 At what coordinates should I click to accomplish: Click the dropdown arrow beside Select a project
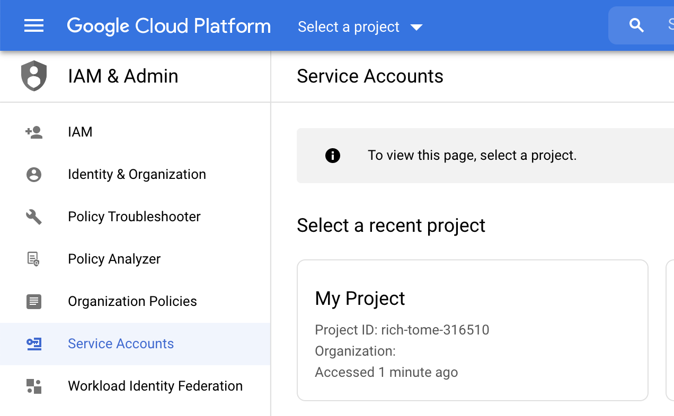tap(416, 27)
